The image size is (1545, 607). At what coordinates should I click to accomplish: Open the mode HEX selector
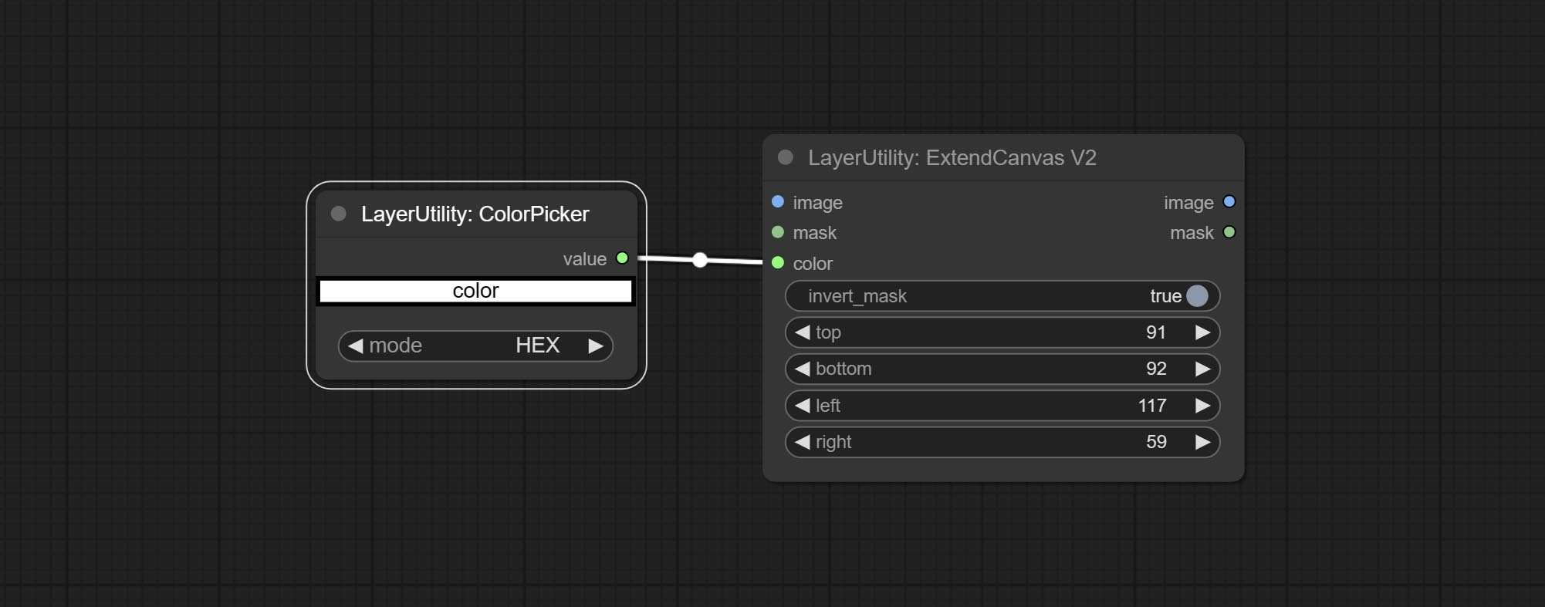(x=475, y=346)
